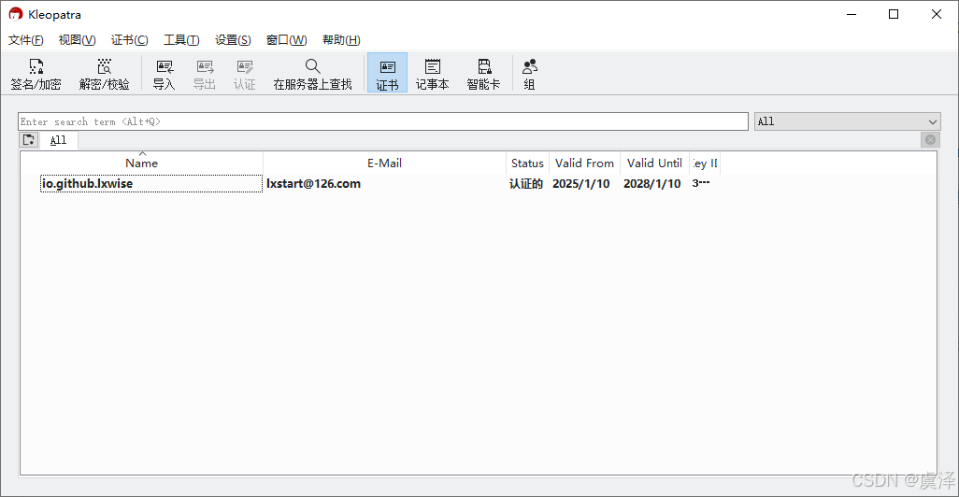
Task: Sort by the Valid Until column header
Action: point(654,163)
